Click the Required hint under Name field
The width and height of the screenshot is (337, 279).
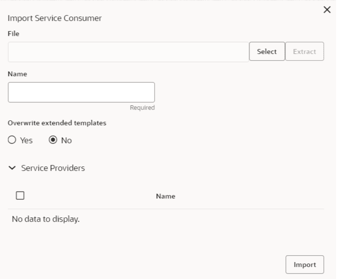pos(142,108)
